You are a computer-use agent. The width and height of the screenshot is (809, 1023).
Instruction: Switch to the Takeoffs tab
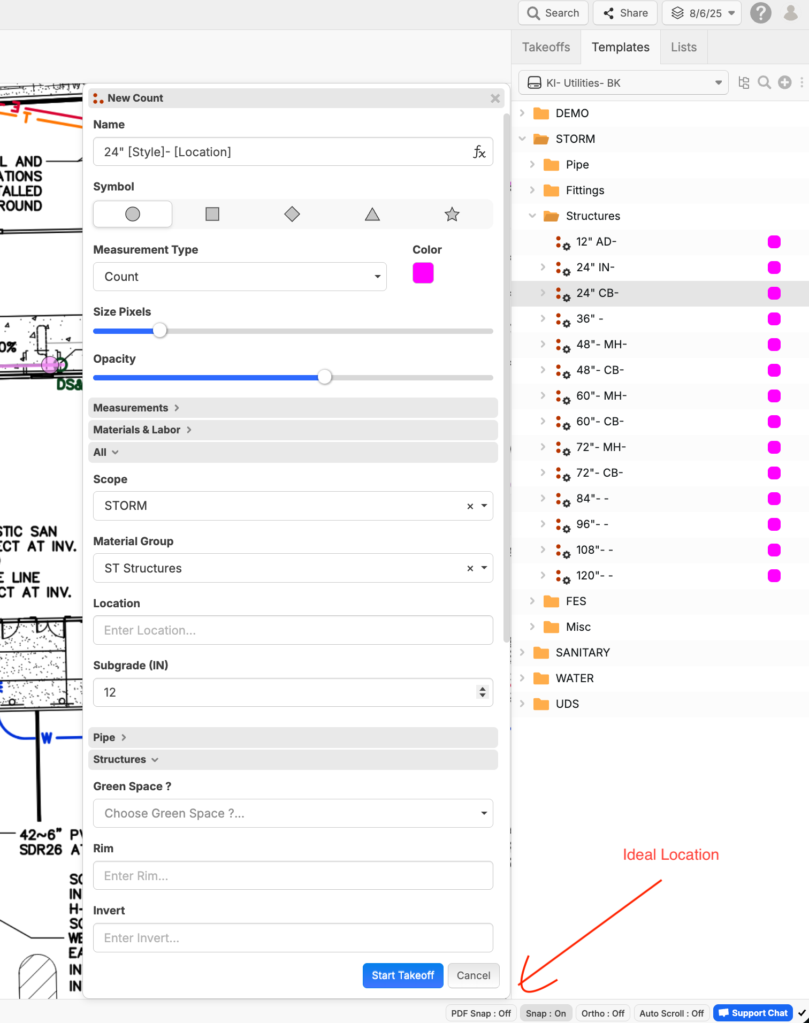(546, 47)
